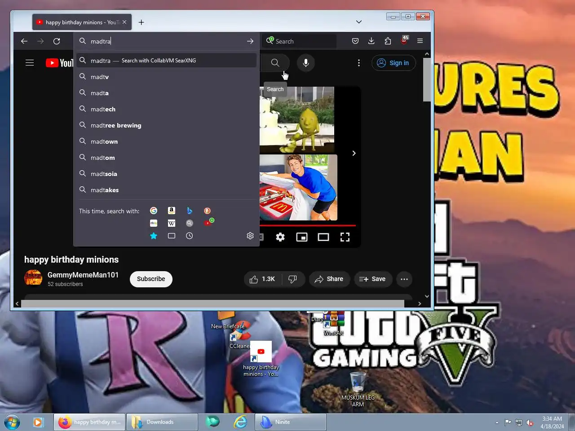Show next suggested videos arrow
Image resolution: width=575 pixels, height=431 pixels.
354,153
